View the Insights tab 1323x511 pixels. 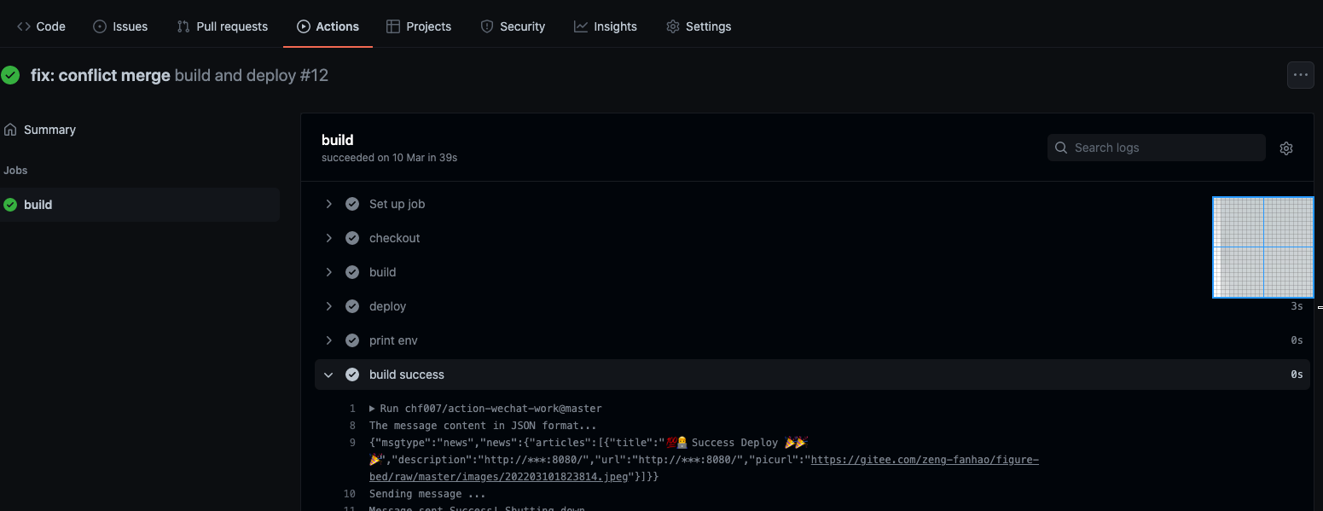(606, 26)
